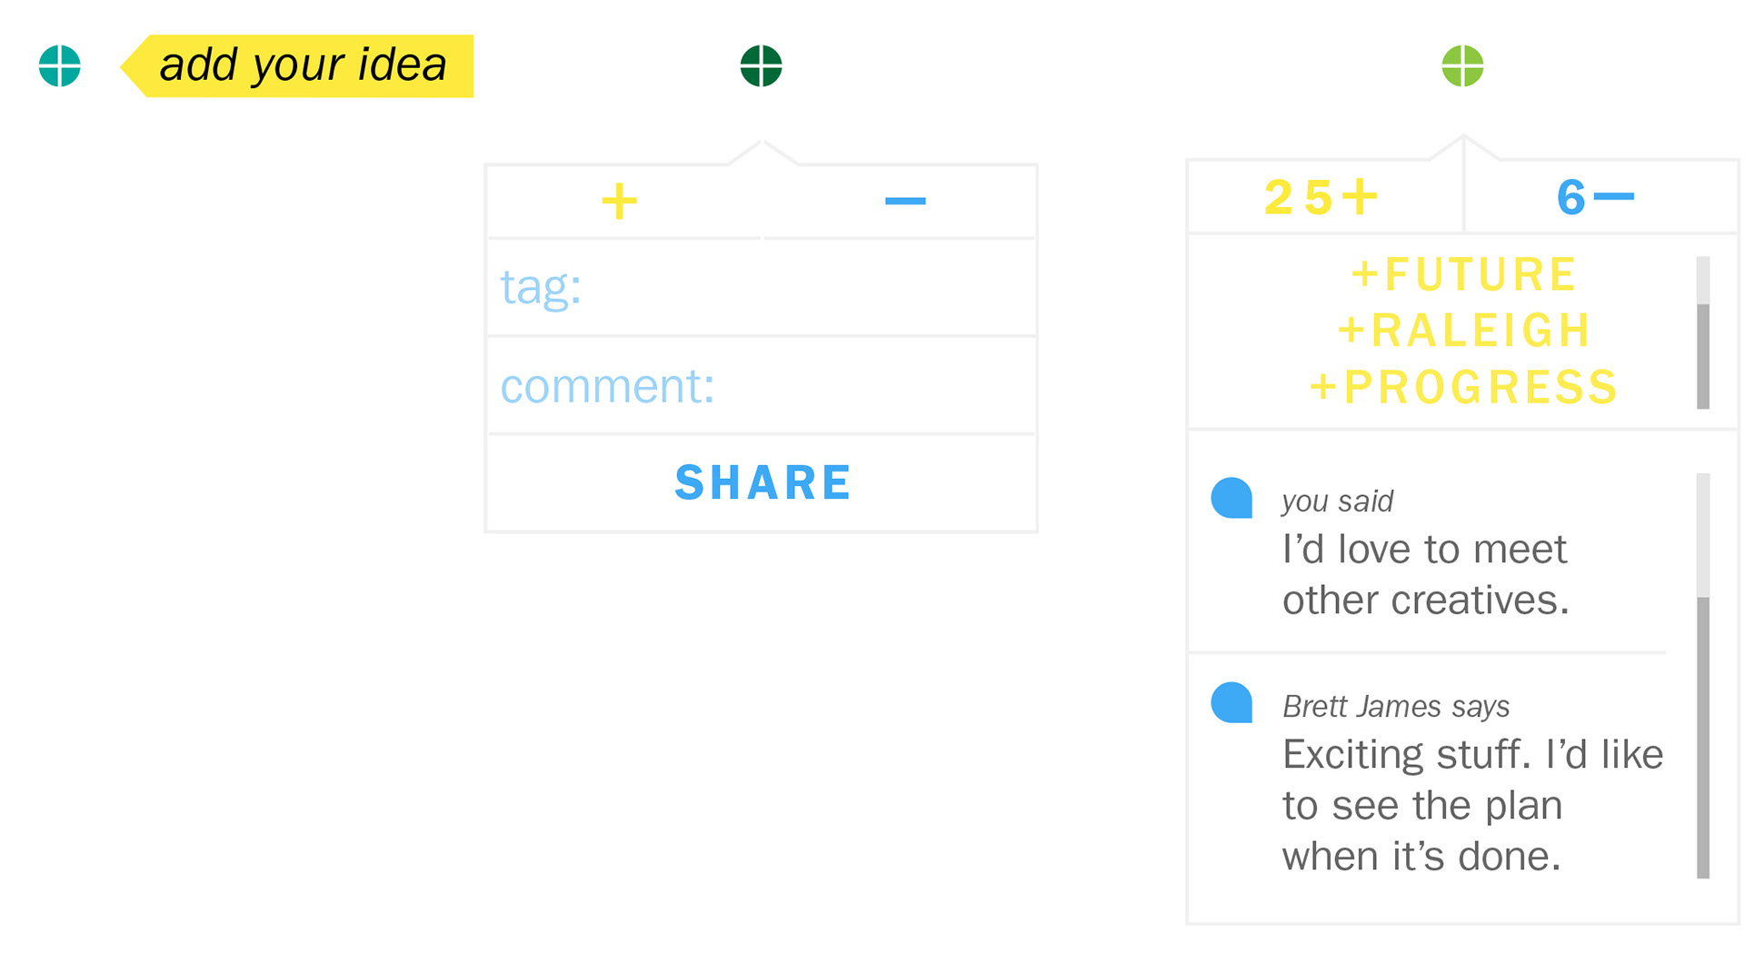Click the dark green plus circle marker
Image resolution: width=1745 pixels, height=963 pixels.
coord(762,66)
